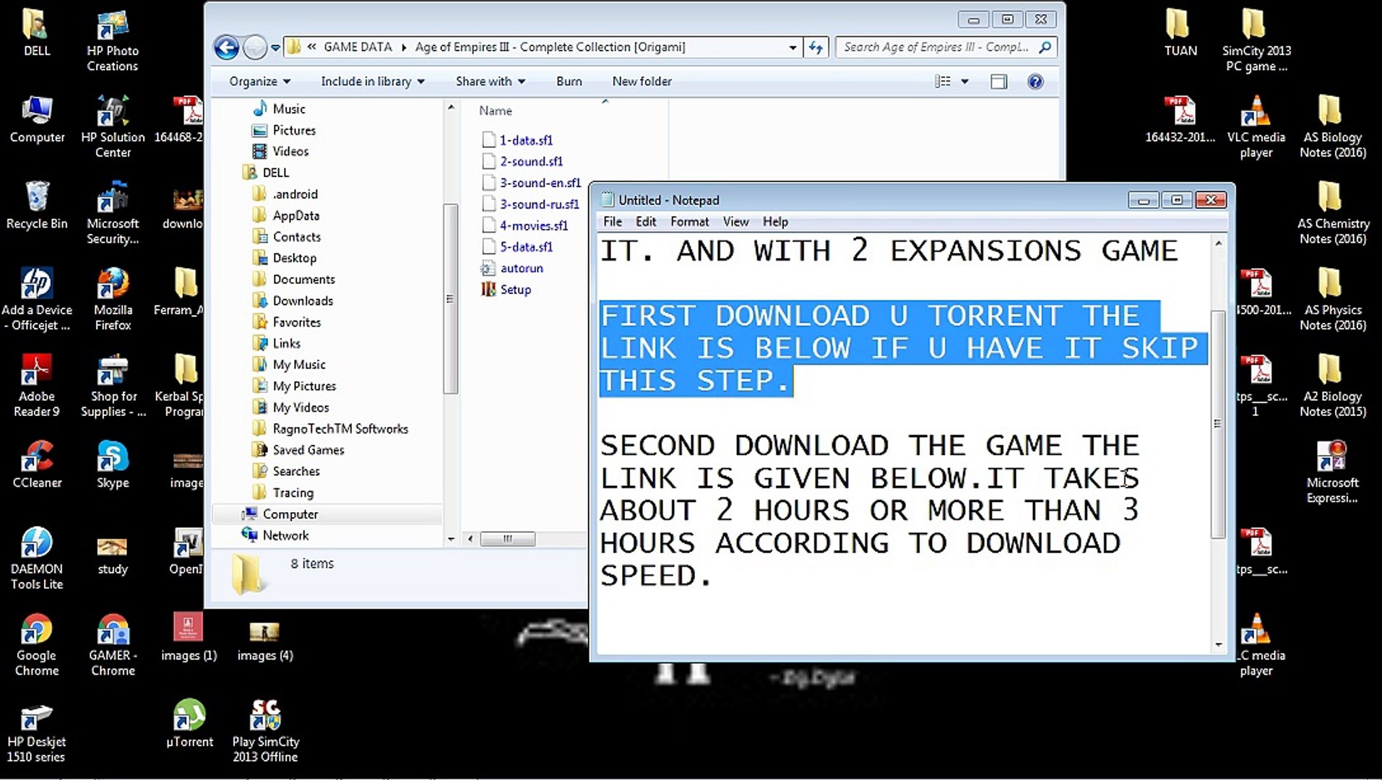Select Music in the navigation pane

pos(289,109)
